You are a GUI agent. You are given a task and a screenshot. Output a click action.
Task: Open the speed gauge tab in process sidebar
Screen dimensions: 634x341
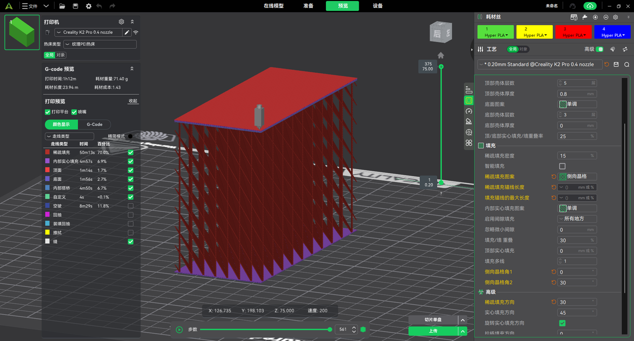[469, 111]
